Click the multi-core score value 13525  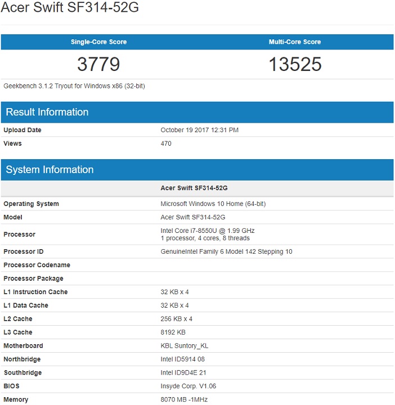pyautogui.click(x=295, y=64)
